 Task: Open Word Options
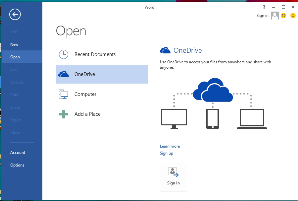(x=17, y=165)
